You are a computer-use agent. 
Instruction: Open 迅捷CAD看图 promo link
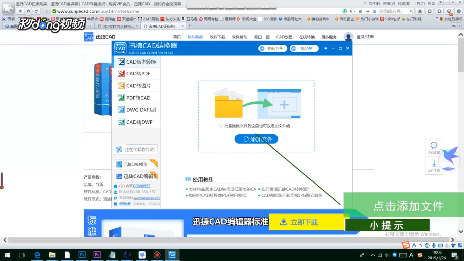(136, 164)
